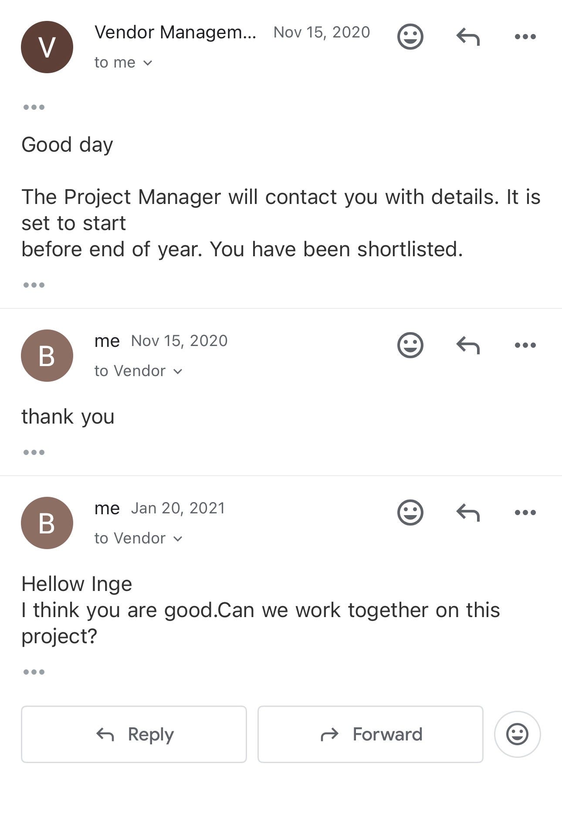This screenshot has width=562, height=818.
Task: Click reply arrow on Jan 20, 2021 message
Action: tap(468, 513)
